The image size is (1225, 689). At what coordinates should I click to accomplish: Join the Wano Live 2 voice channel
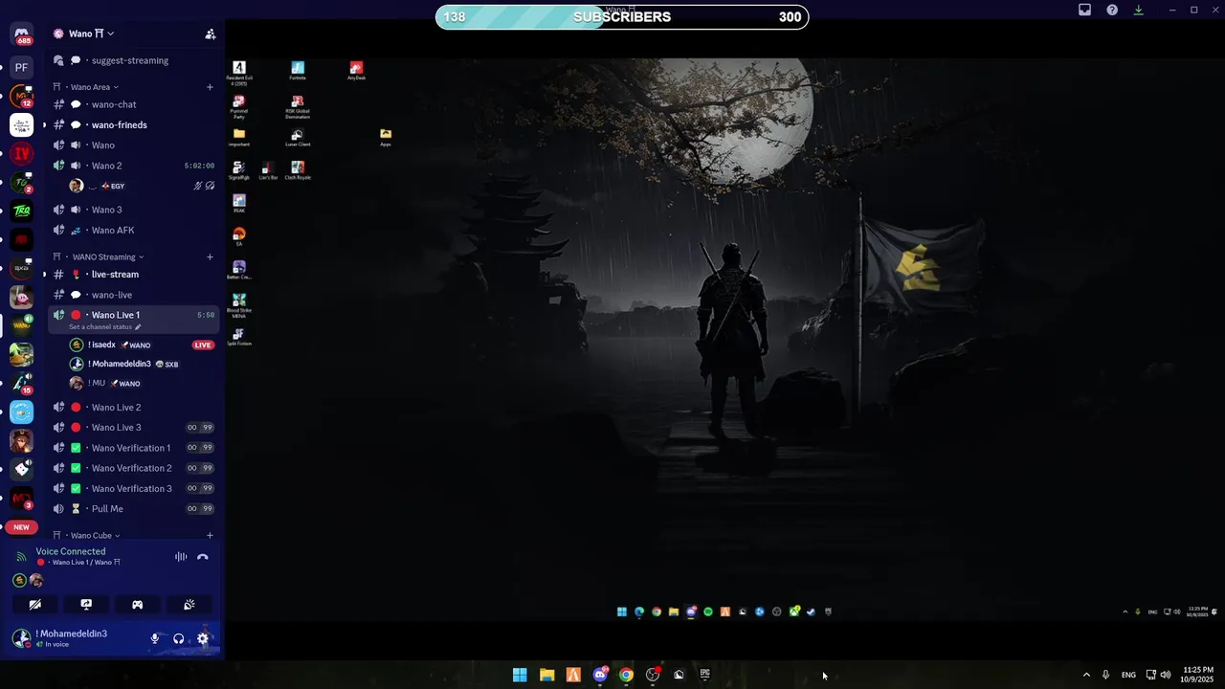coord(135,408)
